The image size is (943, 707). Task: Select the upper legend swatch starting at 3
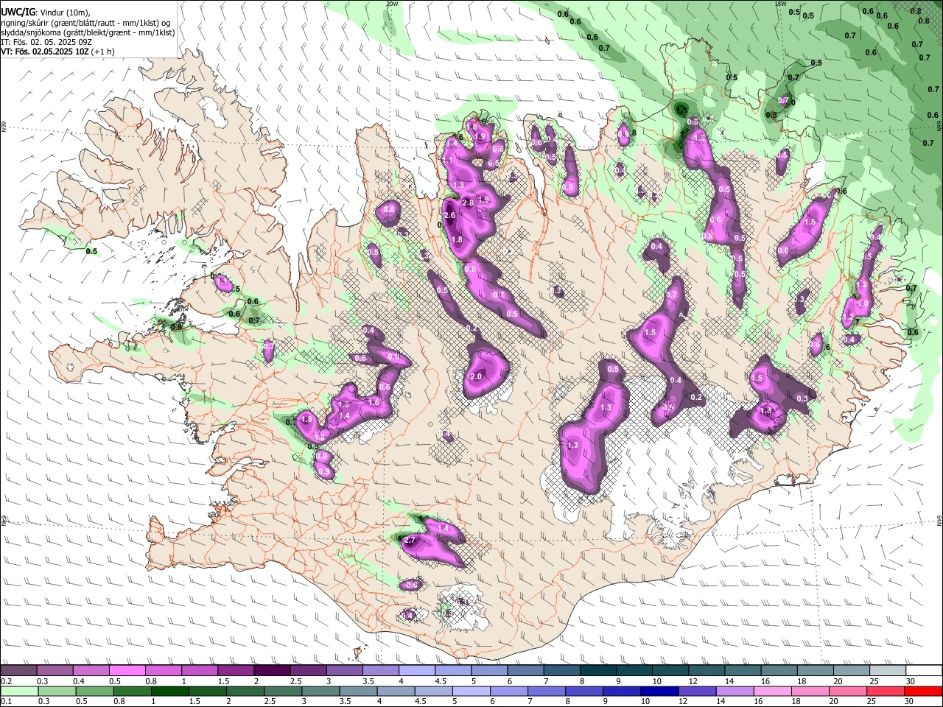click(344, 670)
